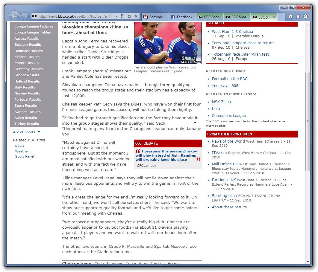Click the 606: DEBATE header

coord(168,143)
